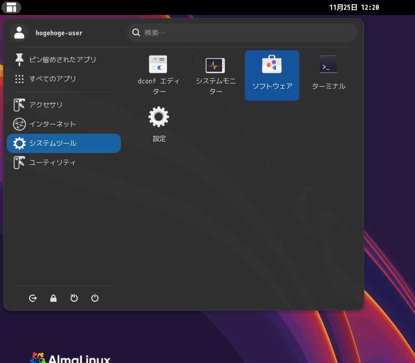The height and width of the screenshot is (363, 415).
Task: Click the suspend power icon
Action: (74, 298)
